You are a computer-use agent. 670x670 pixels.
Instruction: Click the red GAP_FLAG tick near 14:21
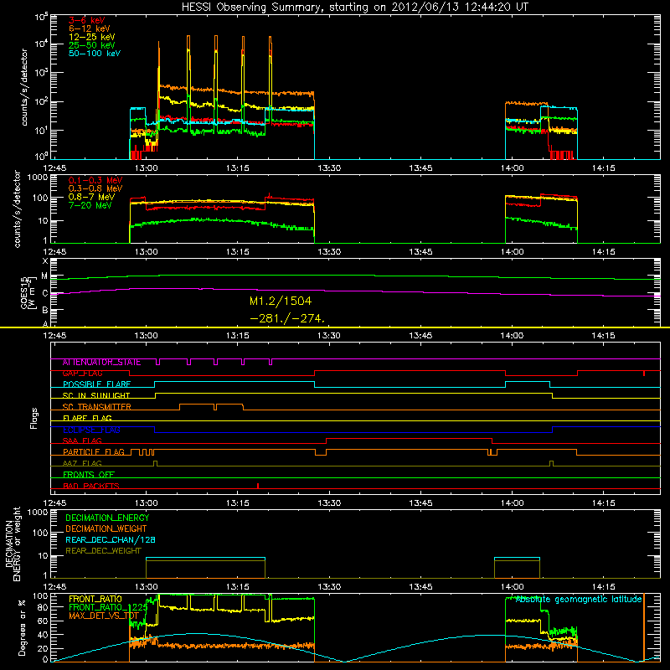(644, 374)
